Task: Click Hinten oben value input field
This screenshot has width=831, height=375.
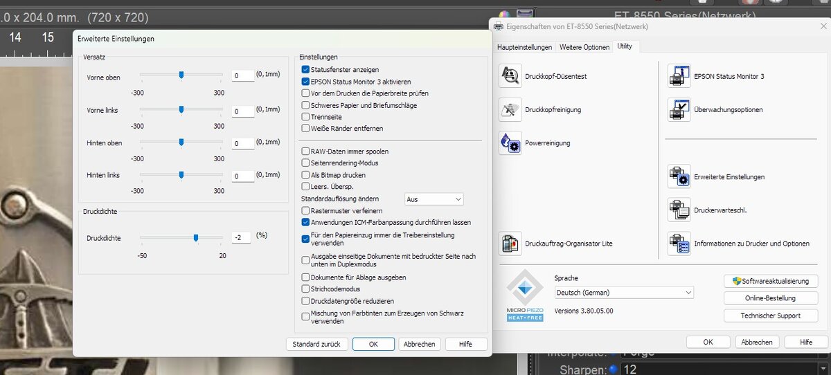Action: click(x=242, y=143)
